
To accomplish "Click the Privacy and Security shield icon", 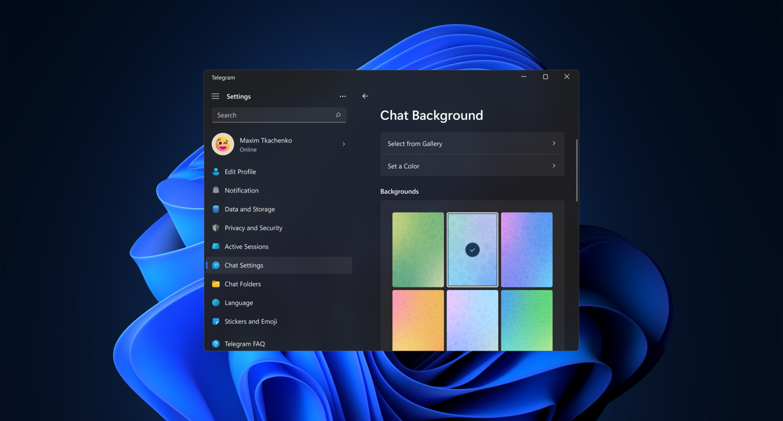I will [x=216, y=228].
